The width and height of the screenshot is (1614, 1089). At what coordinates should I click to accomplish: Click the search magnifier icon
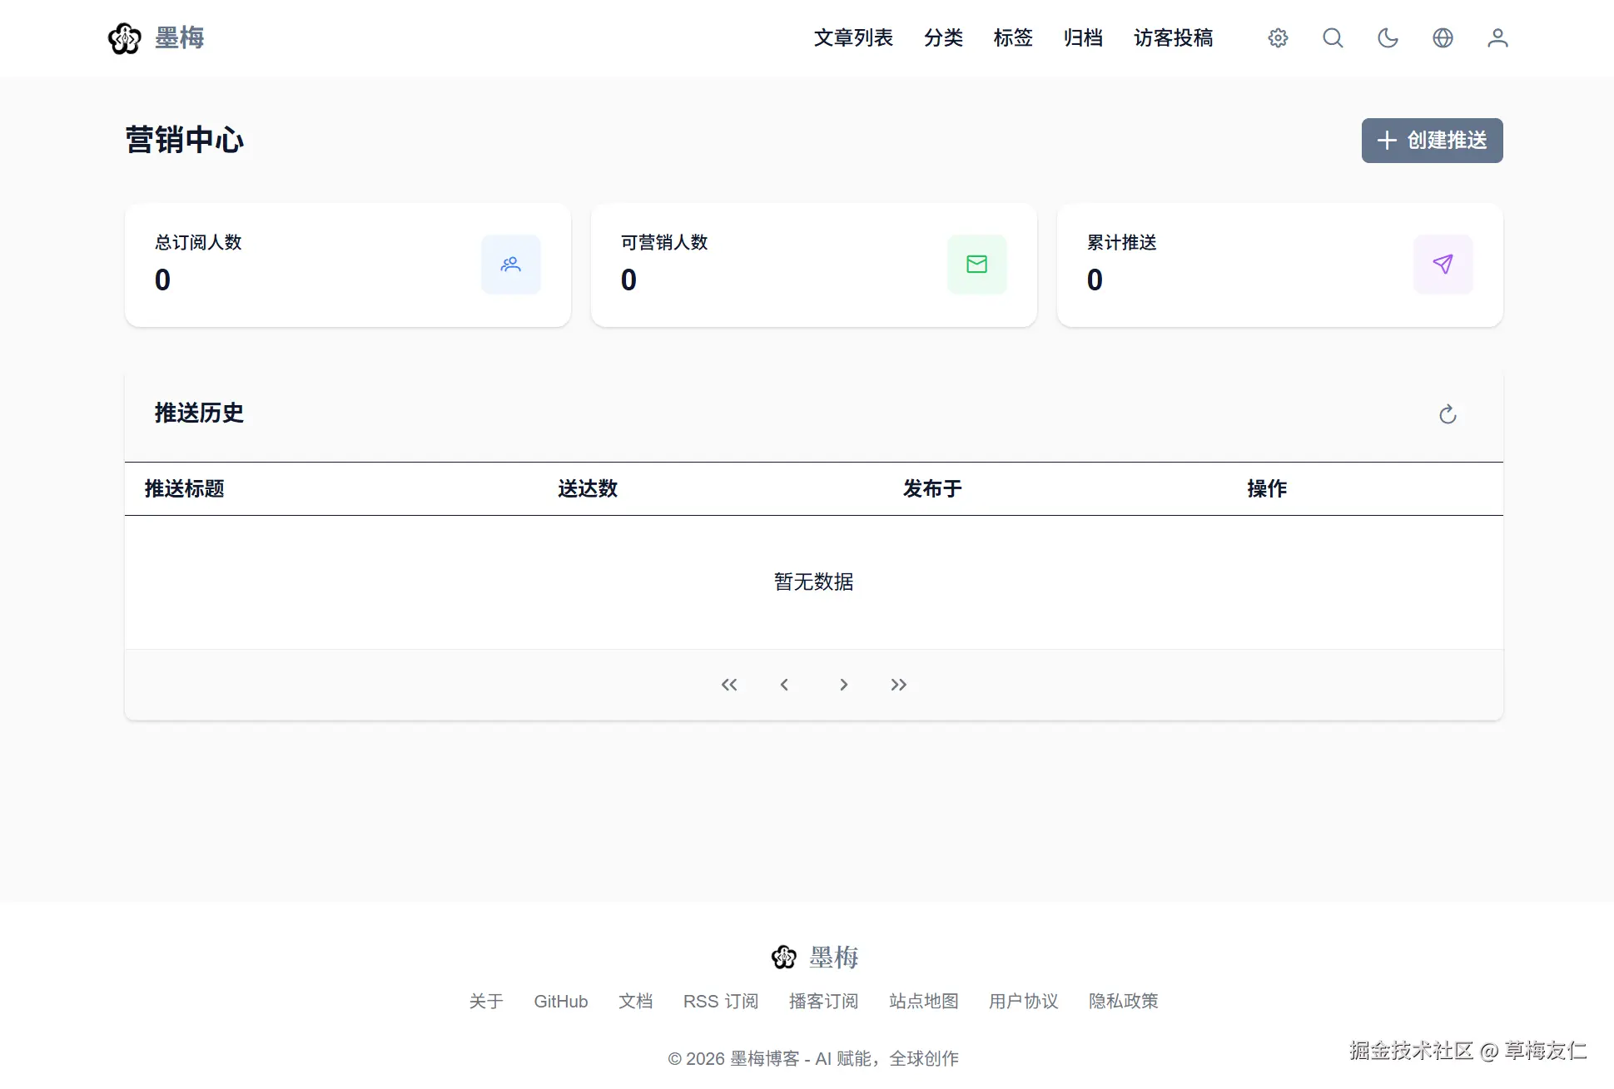coord(1333,38)
